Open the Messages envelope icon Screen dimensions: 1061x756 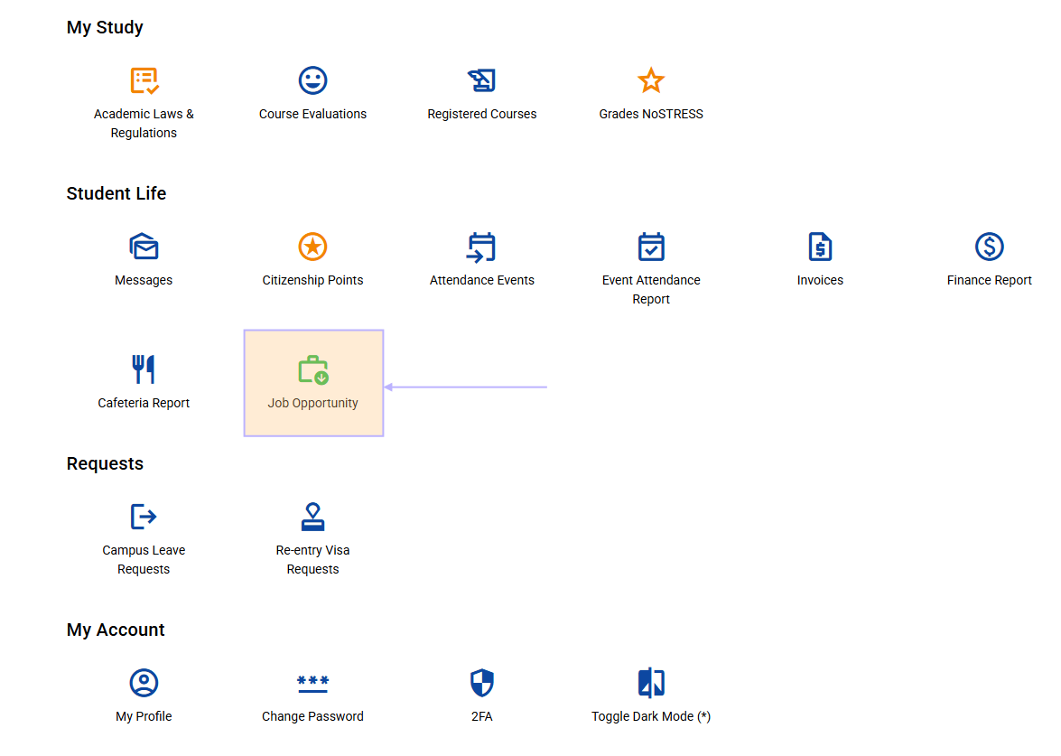[x=144, y=246]
